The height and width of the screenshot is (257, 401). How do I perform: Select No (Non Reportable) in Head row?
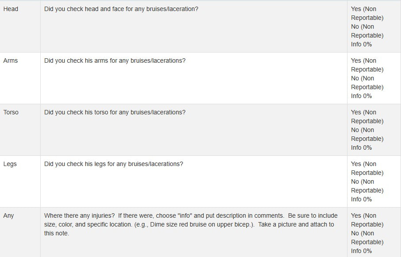367,31
